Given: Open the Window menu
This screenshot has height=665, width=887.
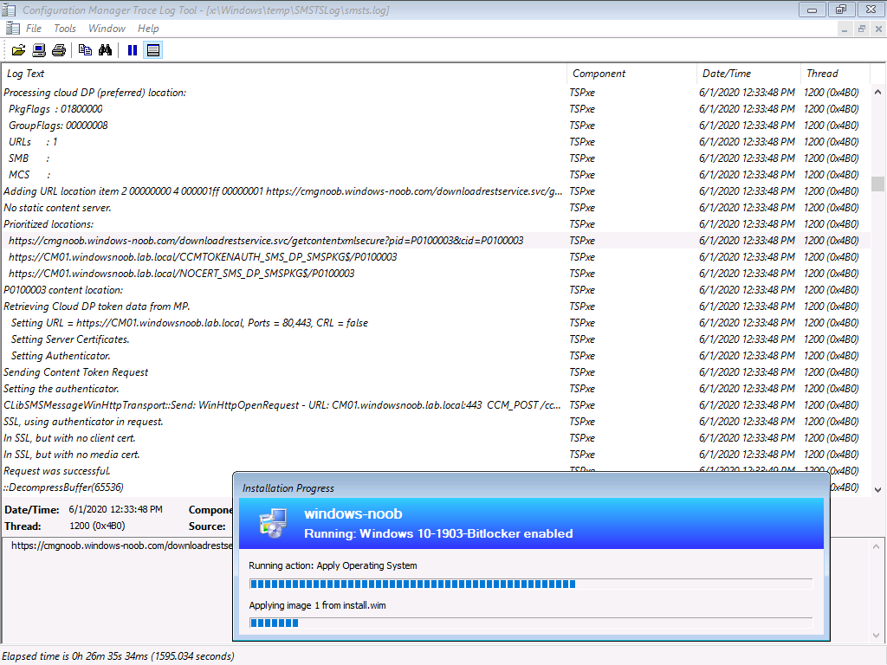Looking at the screenshot, I should [107, 29].
